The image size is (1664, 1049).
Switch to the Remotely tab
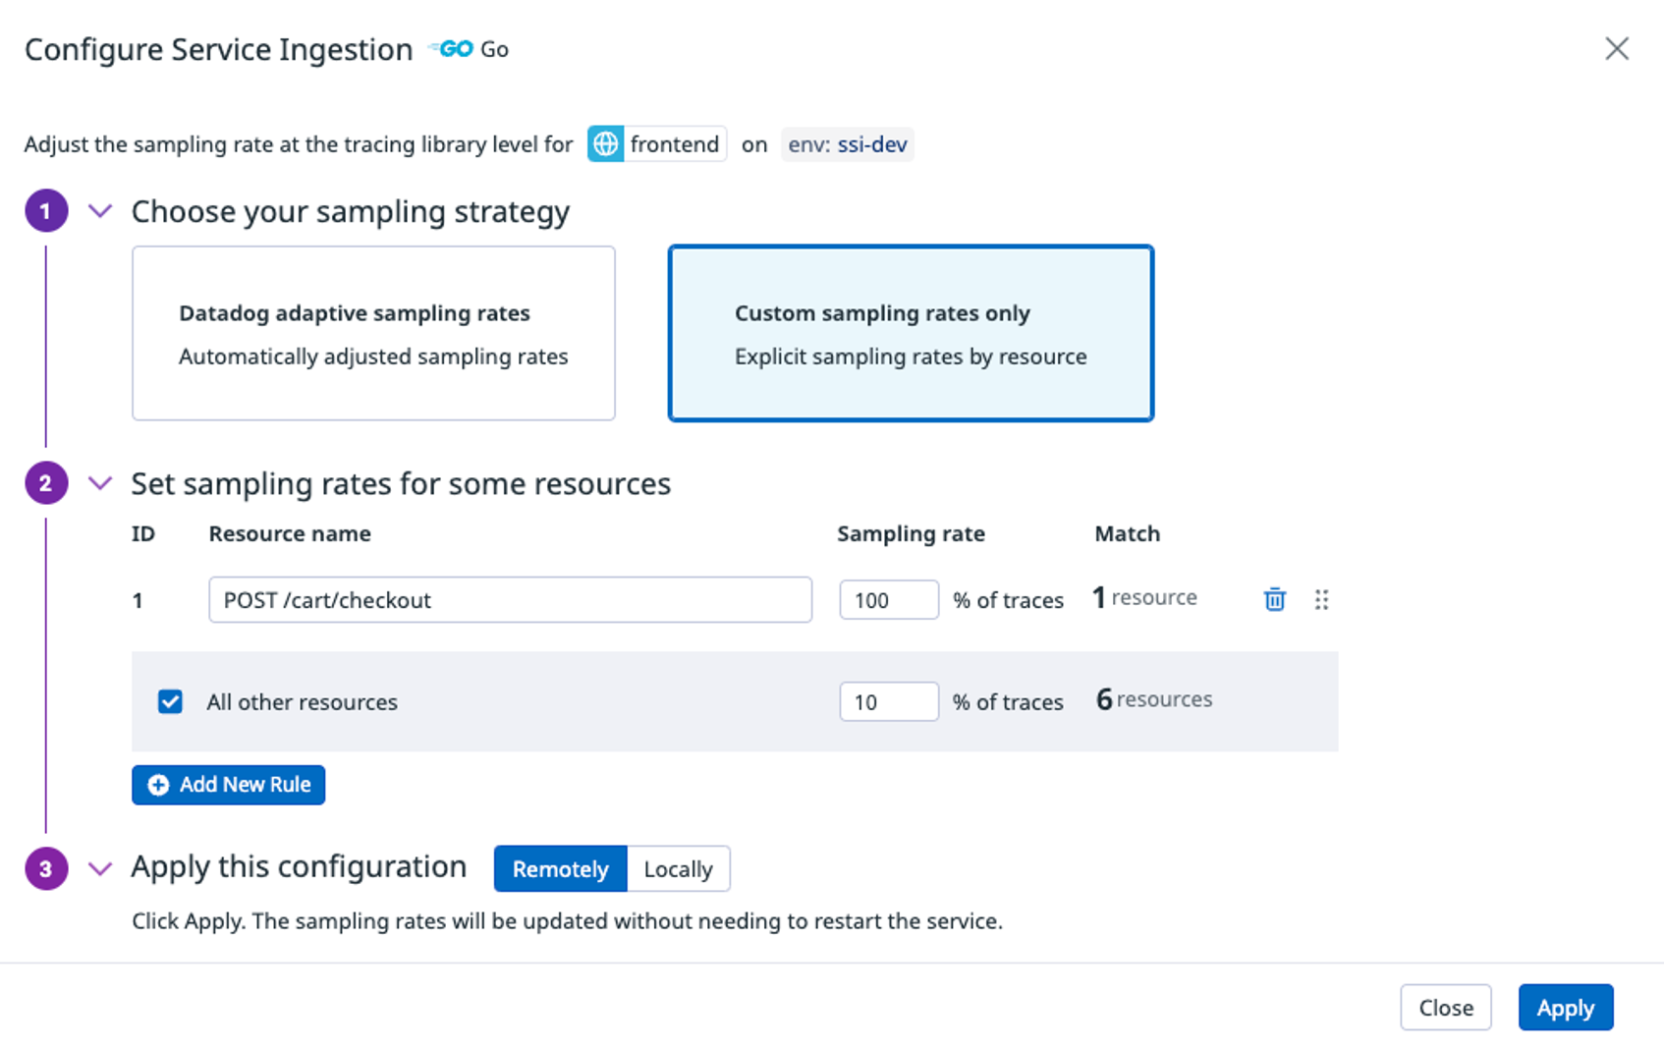pyautogui.click(x=560, y=868)
